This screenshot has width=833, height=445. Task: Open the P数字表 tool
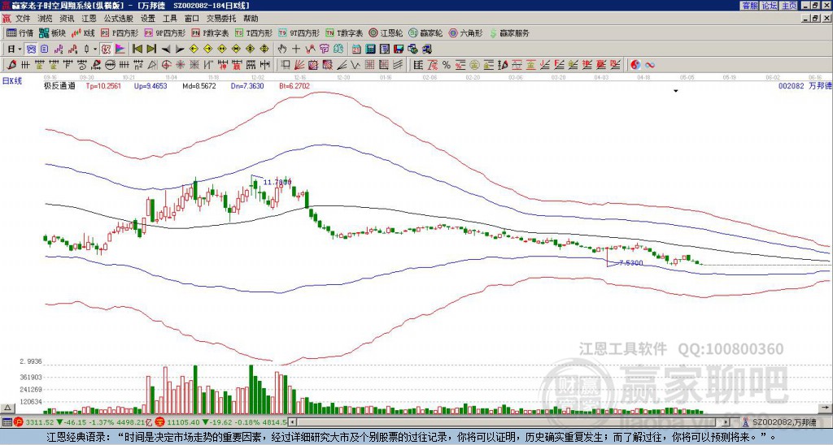pyautogui.click(x=210, y=32)
